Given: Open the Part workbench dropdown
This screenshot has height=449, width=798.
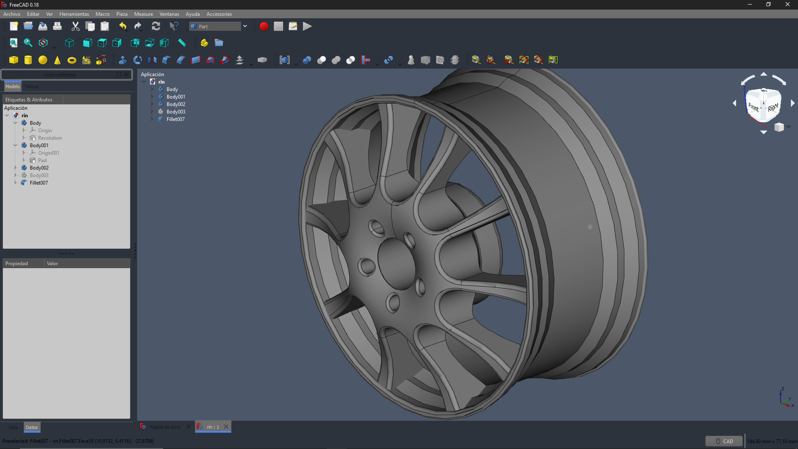Looking at the screenshot, I should pos(245,26).
